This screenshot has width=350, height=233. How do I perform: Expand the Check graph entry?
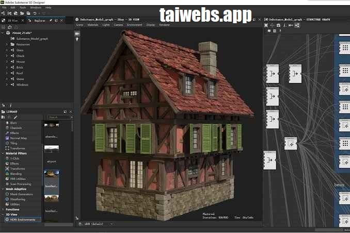click(7, 56)
